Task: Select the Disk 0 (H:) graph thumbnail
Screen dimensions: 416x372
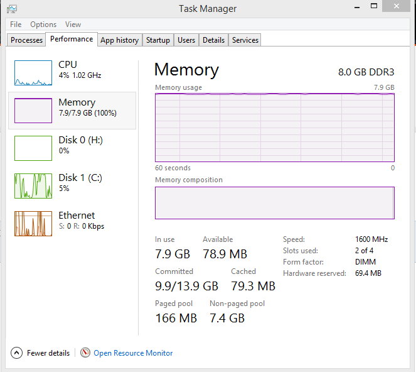Action: 33,148
